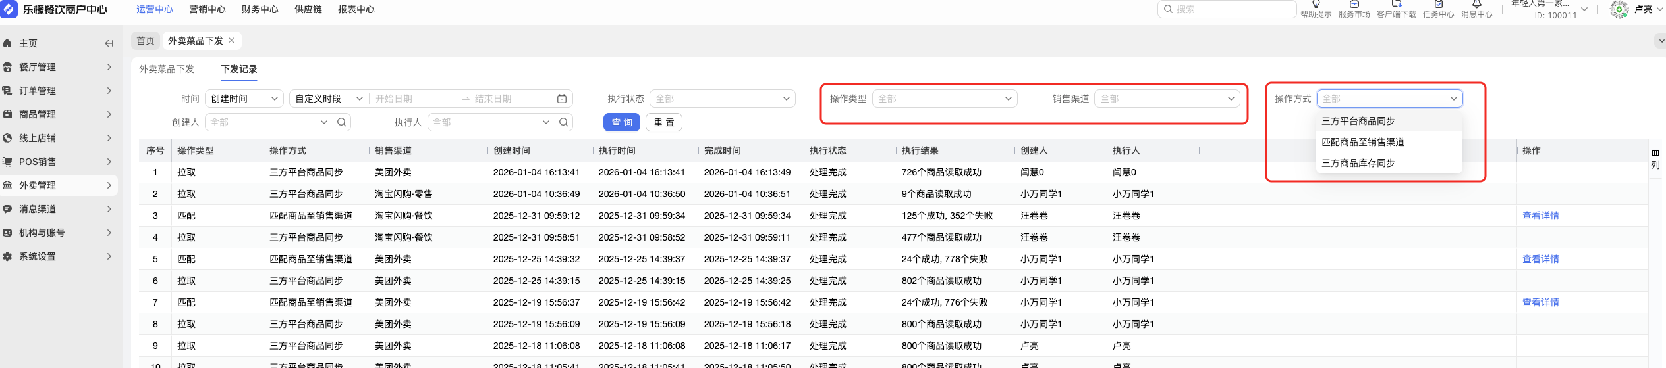This screenshot has height=368, width=1666.
Task: Switch to 供应链 top menu
Action: pos(308,9)
